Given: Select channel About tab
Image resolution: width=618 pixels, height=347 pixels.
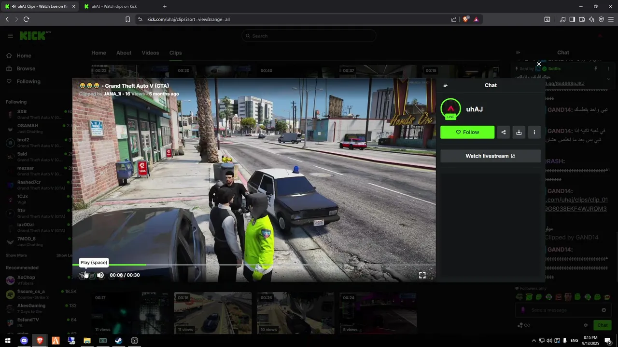Looking at the screenshot, I should click(x=124, y=53).
